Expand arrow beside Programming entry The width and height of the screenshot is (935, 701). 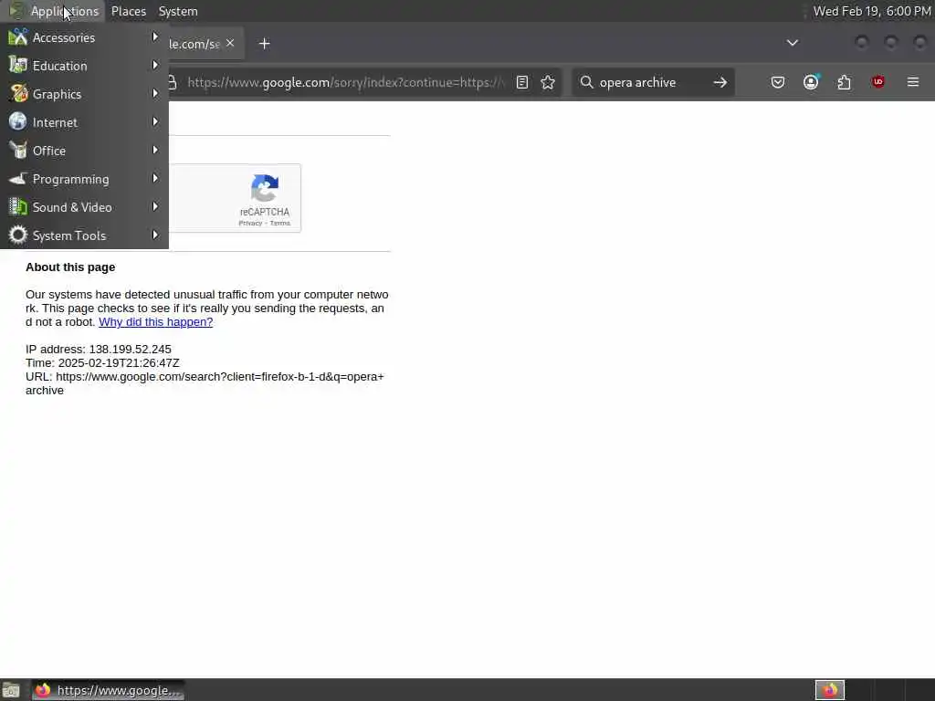tap(155, 178)
